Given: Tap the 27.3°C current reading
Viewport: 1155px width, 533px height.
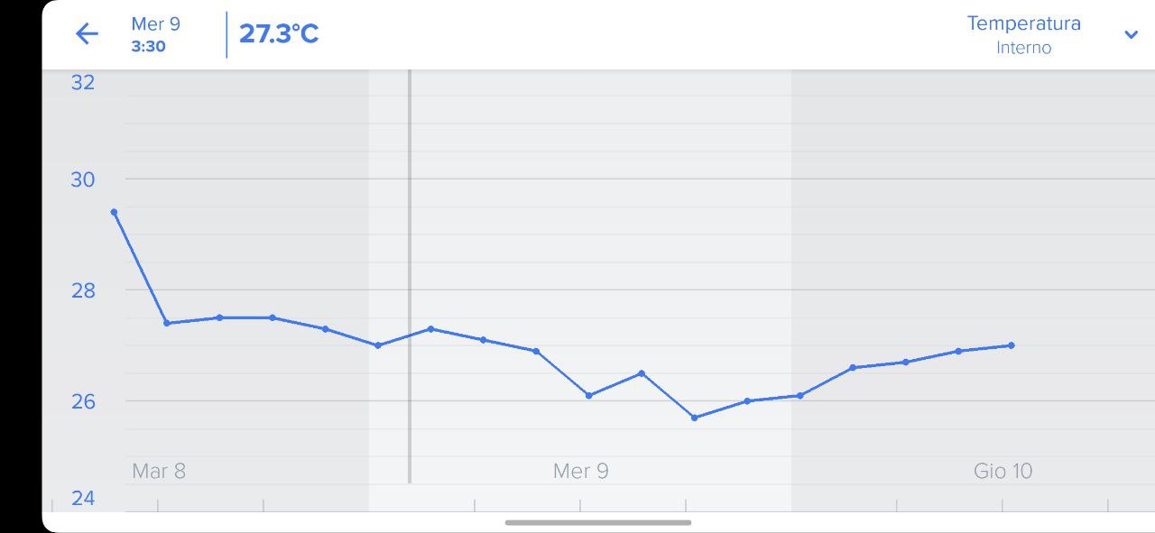Looking at the screenshot, I should point(279,34).
